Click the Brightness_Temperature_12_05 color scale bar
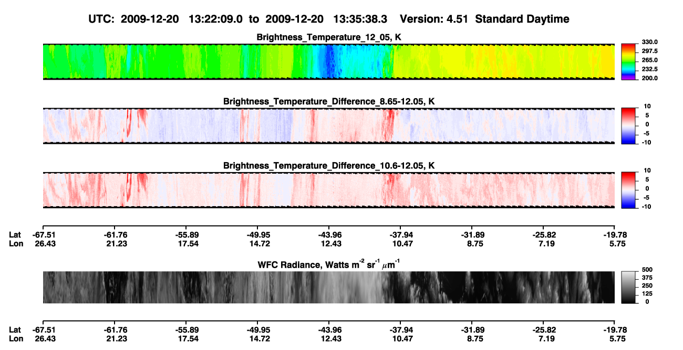683x350 pixels. [628, 62]
